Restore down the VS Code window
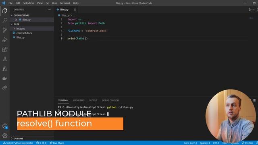Screen dimensions: 258x145 (x=254, y=3)
